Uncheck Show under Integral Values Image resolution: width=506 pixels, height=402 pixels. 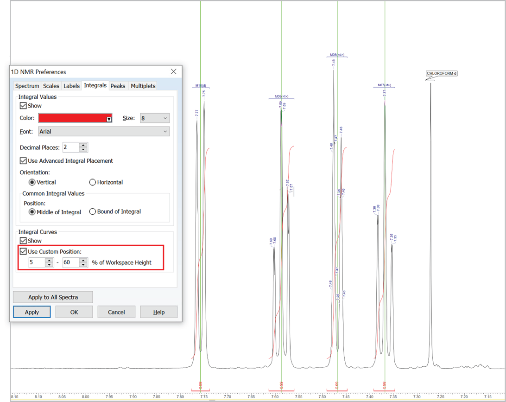click(23, 105)
